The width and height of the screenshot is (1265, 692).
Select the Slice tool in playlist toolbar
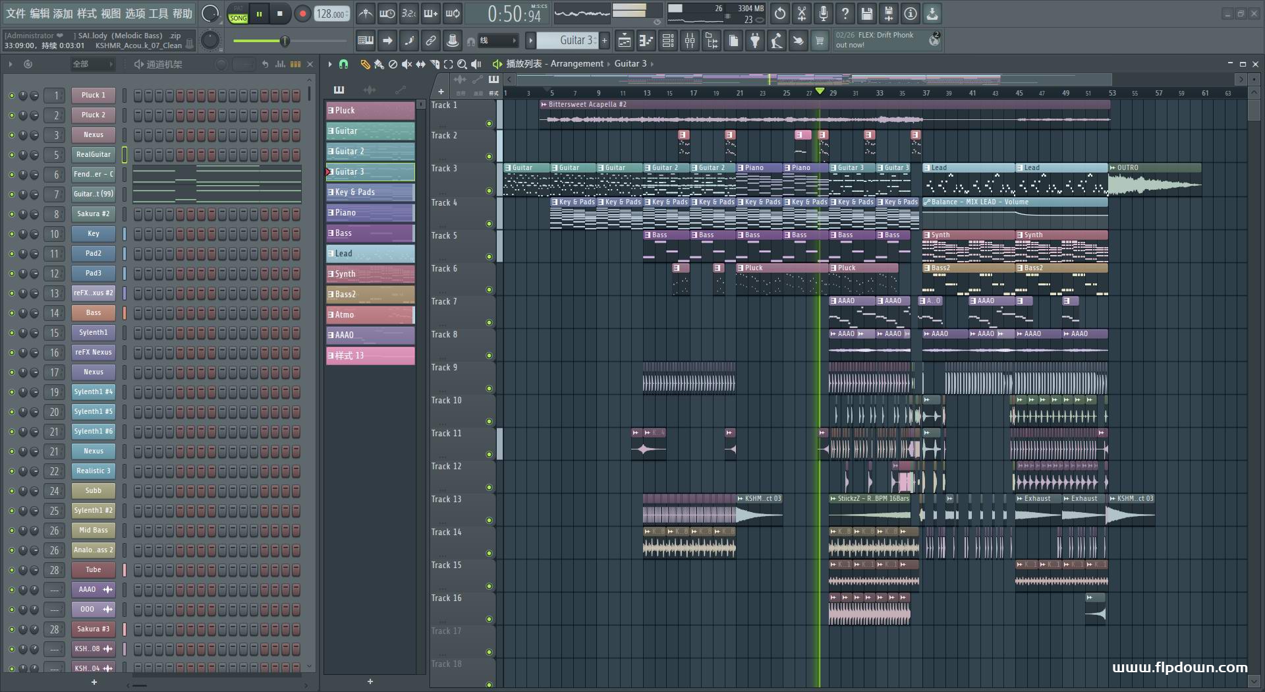pyautogui.click(x=434, y=64)
